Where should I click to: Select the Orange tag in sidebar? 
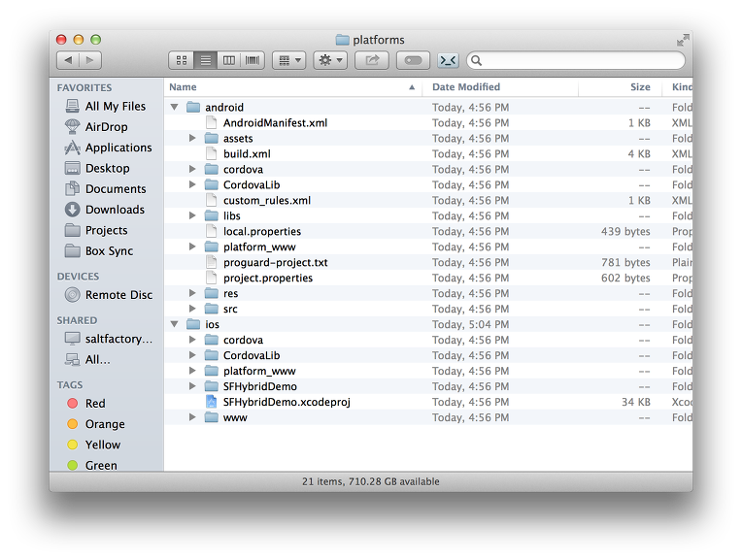pos(104,424)
